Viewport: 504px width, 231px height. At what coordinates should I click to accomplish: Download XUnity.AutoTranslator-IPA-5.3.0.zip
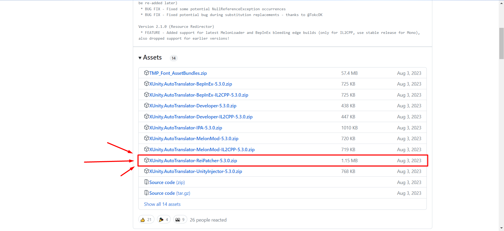[x=186, y=128]
